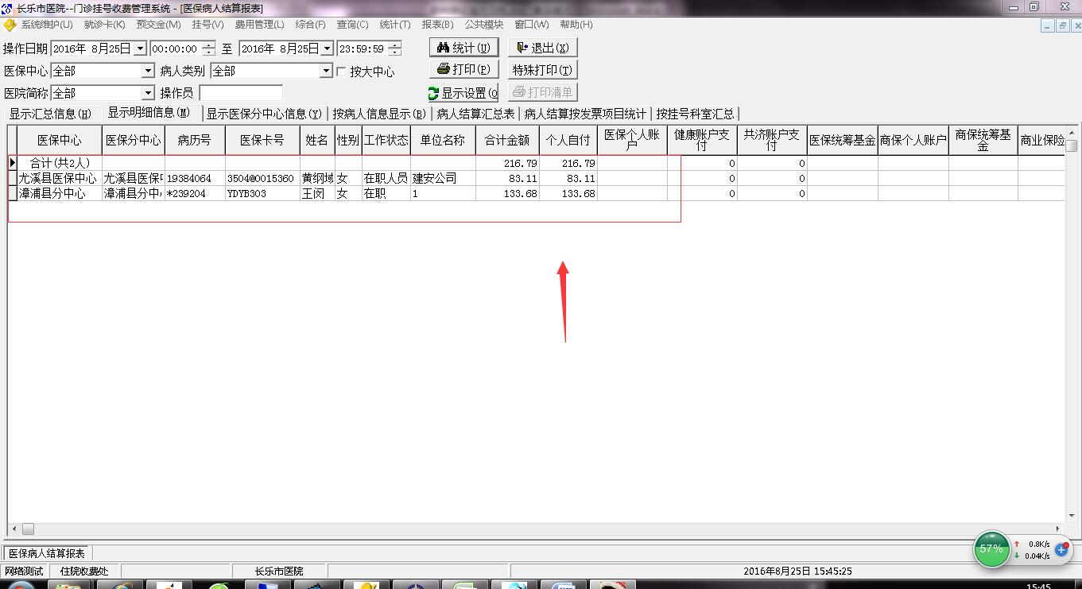Screen dimensions: 1082x589
Task: Click the horizontal scrollbar thumb of the grid
Action: 28,529
